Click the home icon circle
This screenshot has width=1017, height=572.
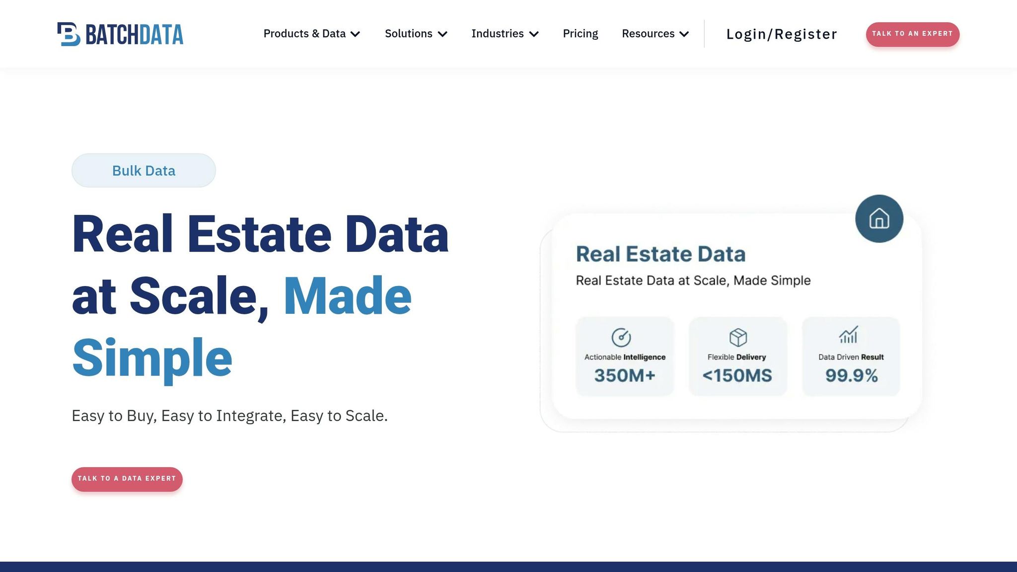pos(879,218)
